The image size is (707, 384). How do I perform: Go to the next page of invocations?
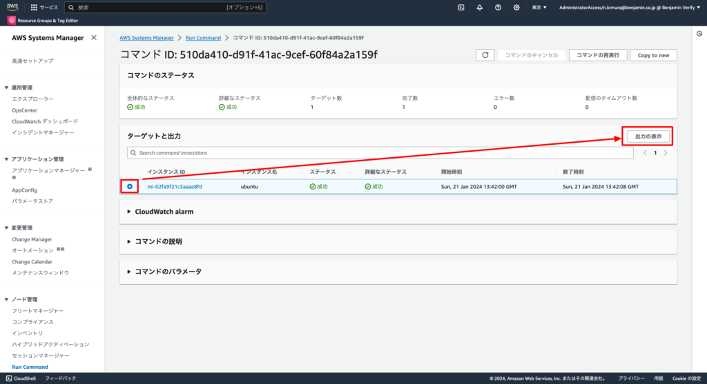(x=666, y=153)
